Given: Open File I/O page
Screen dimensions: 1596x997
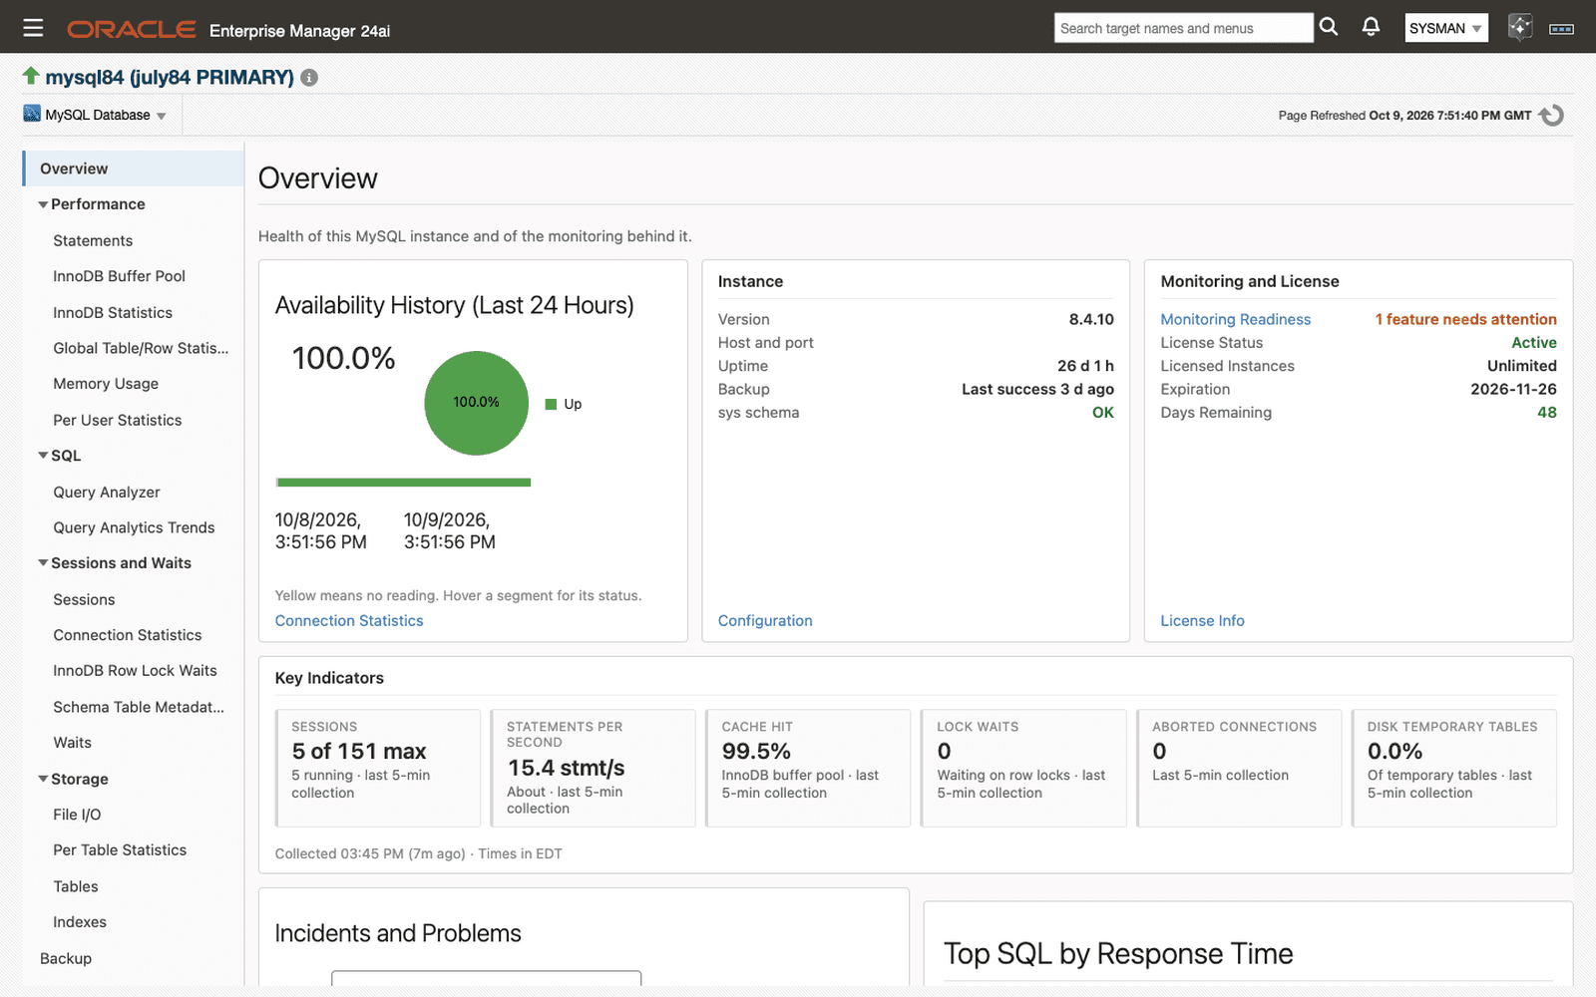Looking at the screenshot, I should pyautogui.click(x=77, y=815).
